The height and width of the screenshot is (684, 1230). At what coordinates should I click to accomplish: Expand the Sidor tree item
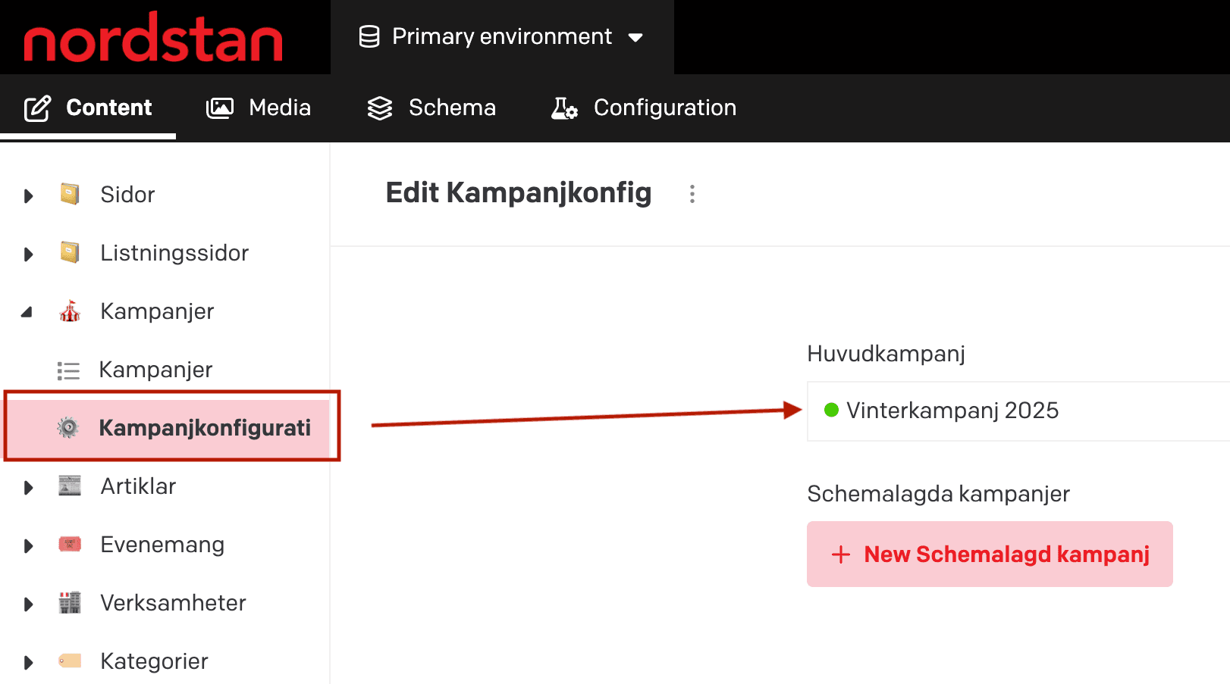pos(28,195)
